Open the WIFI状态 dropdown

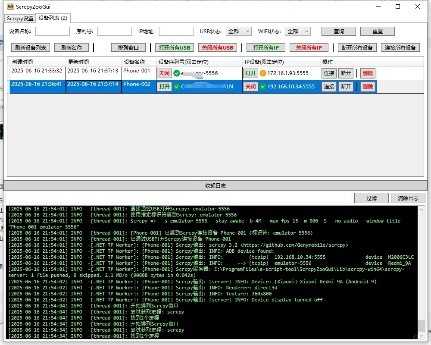(298, 31)
